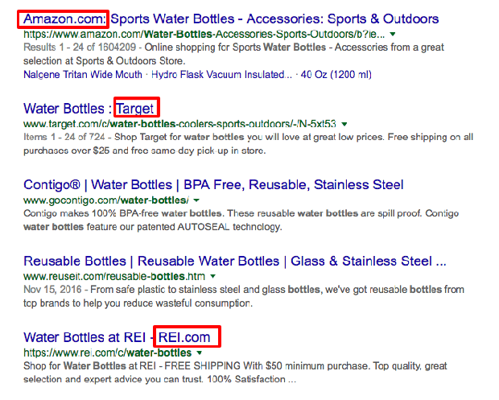Expand the dropdown arrow after the rei.com URL
The width and height of the screenshot is (499, 400).
[x=200, y=353]
